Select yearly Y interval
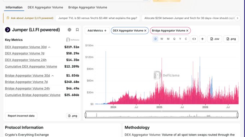This screenshot has width=245, height=137. (x=180, y=39)
